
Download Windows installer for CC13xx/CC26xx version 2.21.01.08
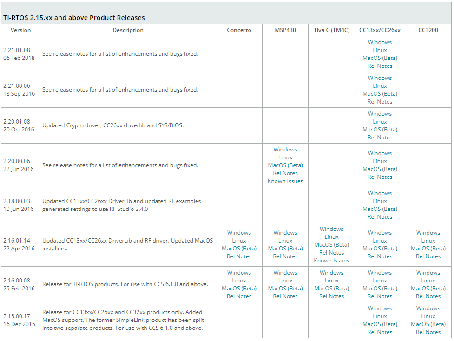[x=380, y=42]
